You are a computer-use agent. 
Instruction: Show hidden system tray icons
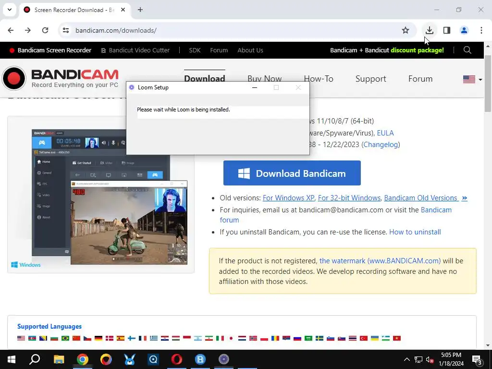[406, 359]
